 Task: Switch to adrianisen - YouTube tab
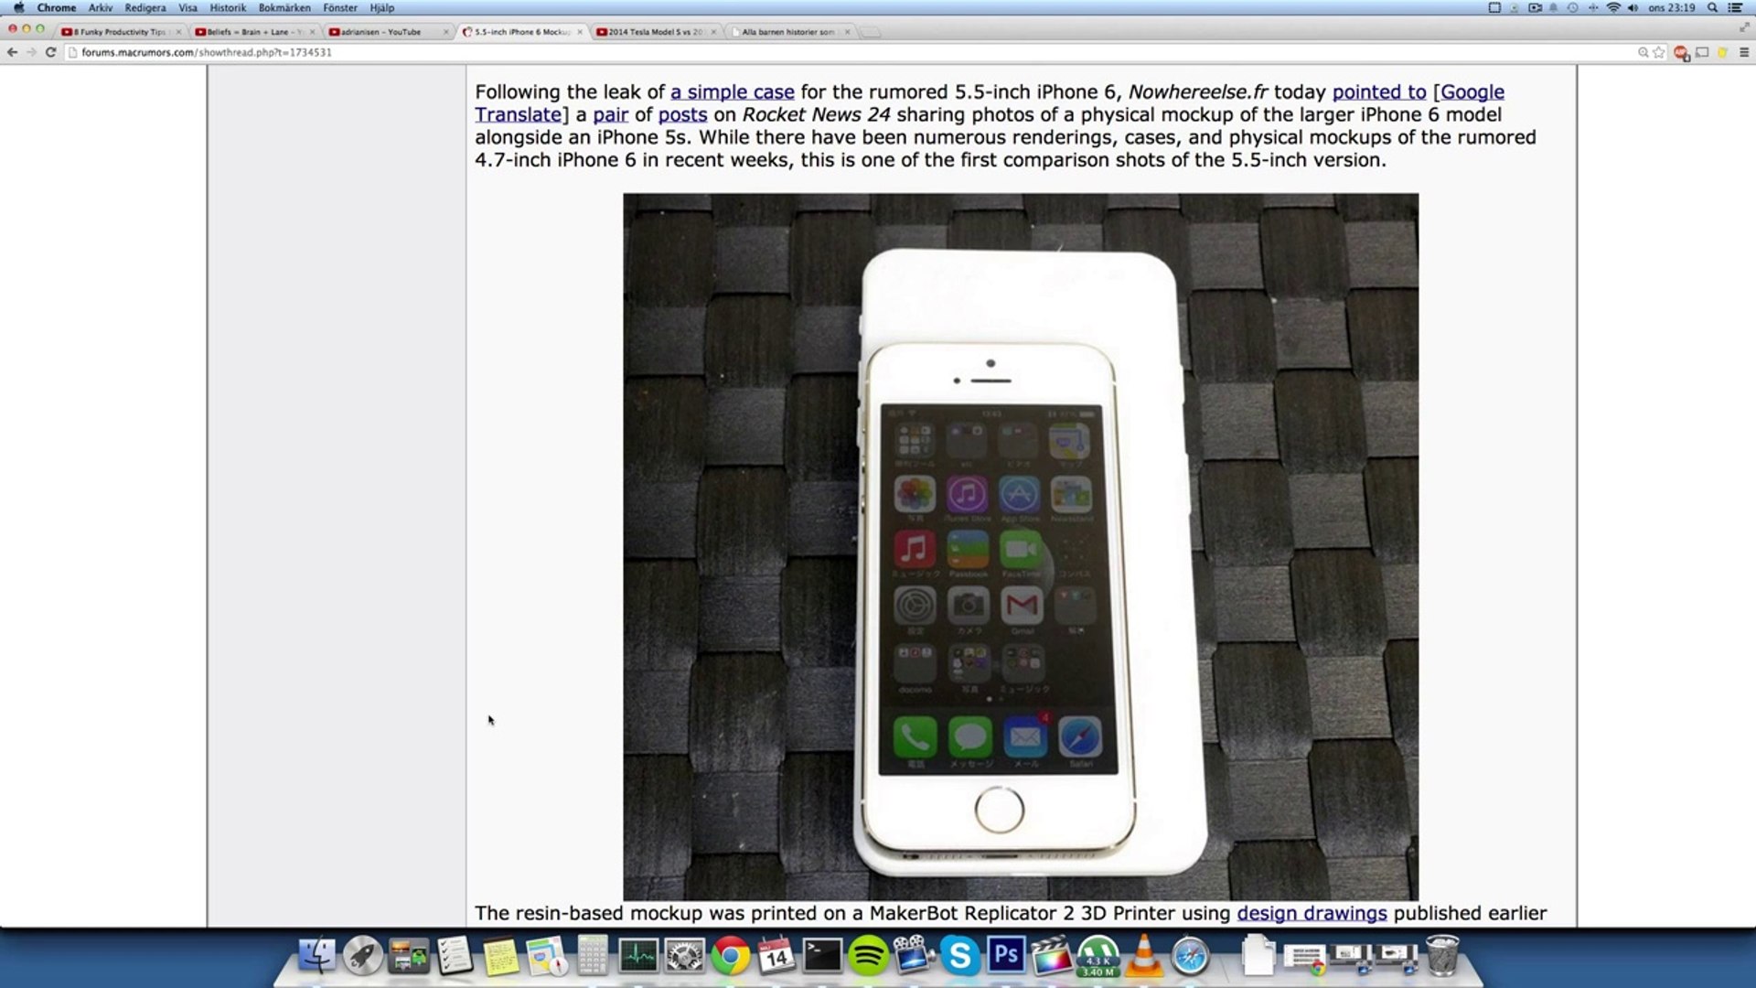(x=380, y=32)
